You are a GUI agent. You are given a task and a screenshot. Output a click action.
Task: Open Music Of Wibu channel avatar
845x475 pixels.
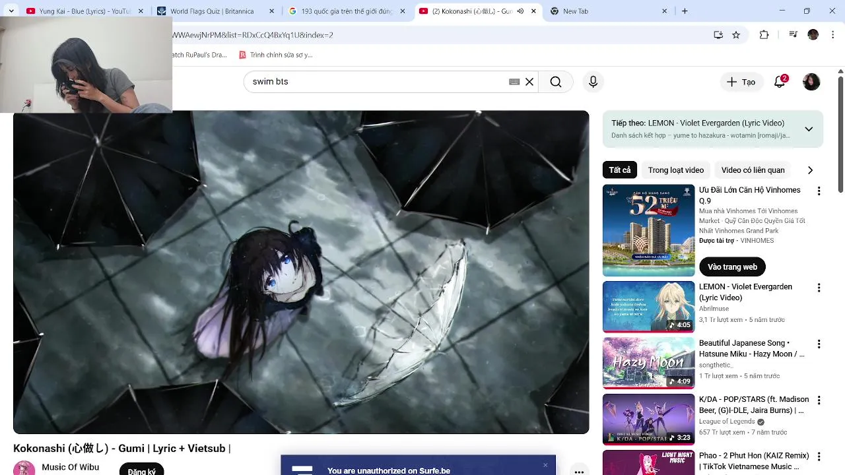(24, 468)
